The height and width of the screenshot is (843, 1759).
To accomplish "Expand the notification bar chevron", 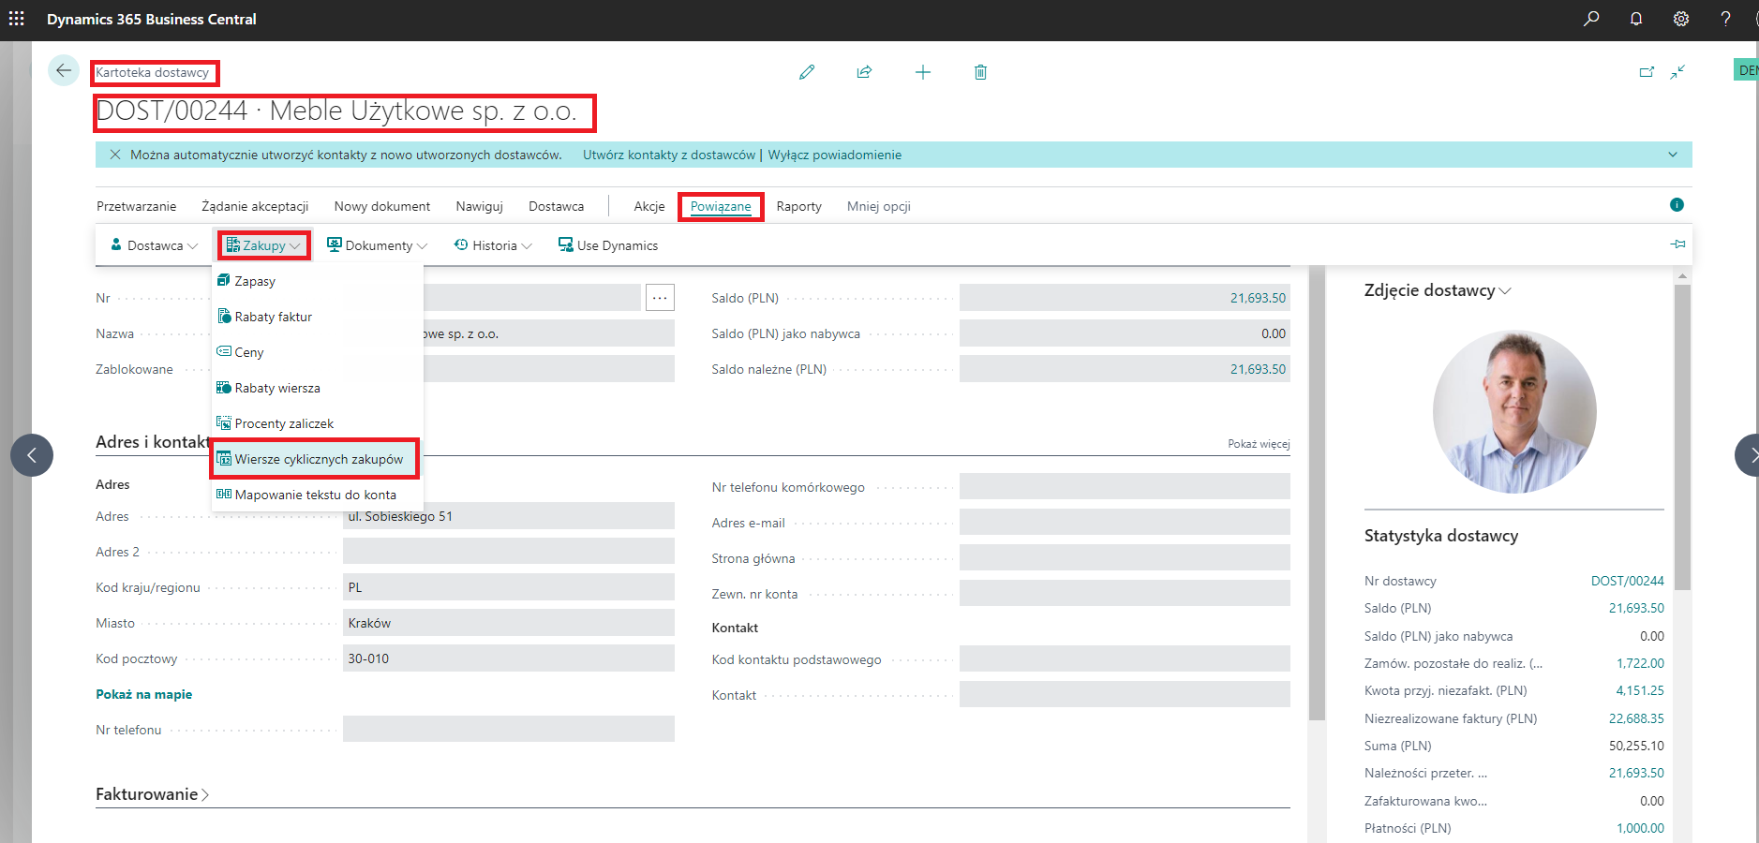I will tap(1673, 155).
